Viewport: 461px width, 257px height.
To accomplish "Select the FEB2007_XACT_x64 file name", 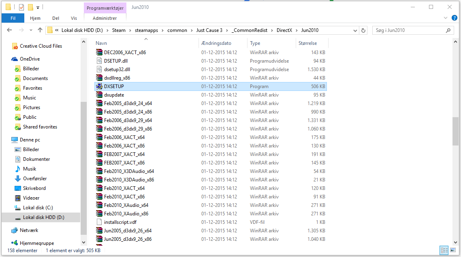I will 124,154.
